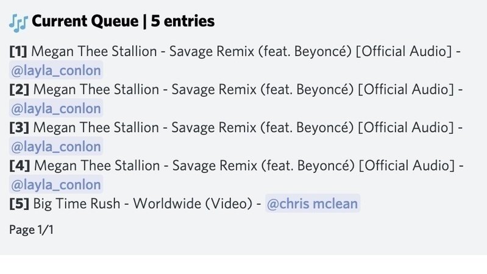
Task: Click the Page 1/1 footer text
Action: tap(31, 230)
